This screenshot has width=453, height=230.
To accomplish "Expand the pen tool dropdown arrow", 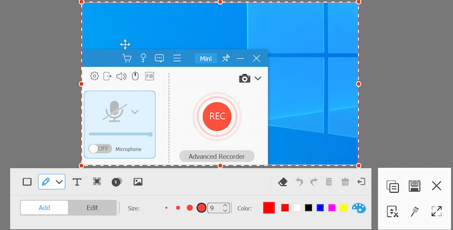I will point(59,182).
